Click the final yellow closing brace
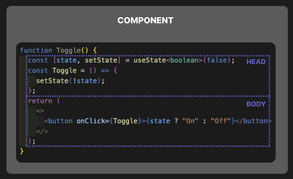This screenshot has height=179, width=293. click(x=22, y=151)
